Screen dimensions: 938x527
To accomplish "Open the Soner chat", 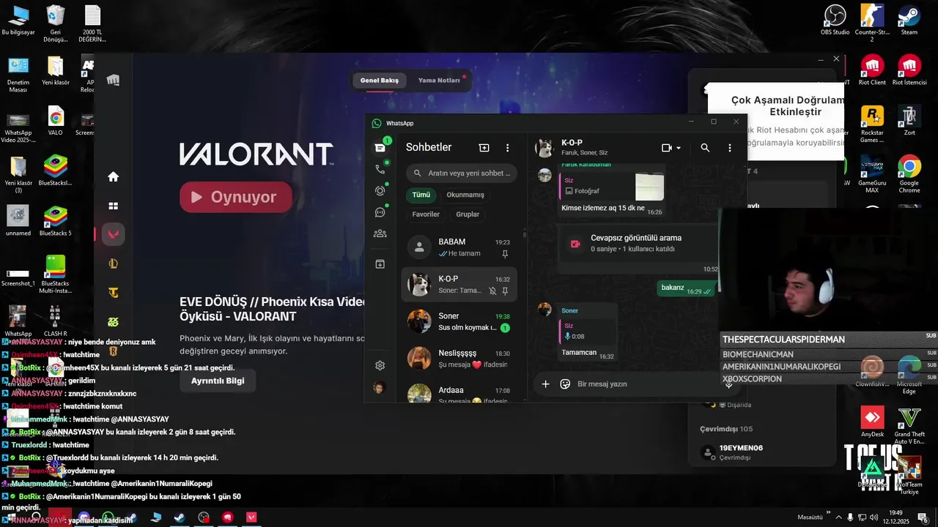I will [x=459, y=321].
